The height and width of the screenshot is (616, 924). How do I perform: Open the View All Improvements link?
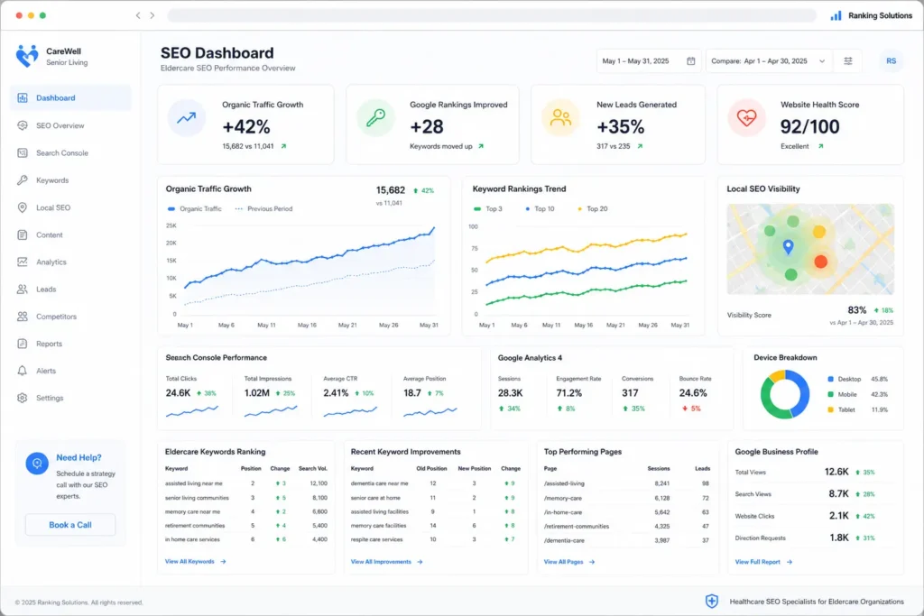point(386,562)
